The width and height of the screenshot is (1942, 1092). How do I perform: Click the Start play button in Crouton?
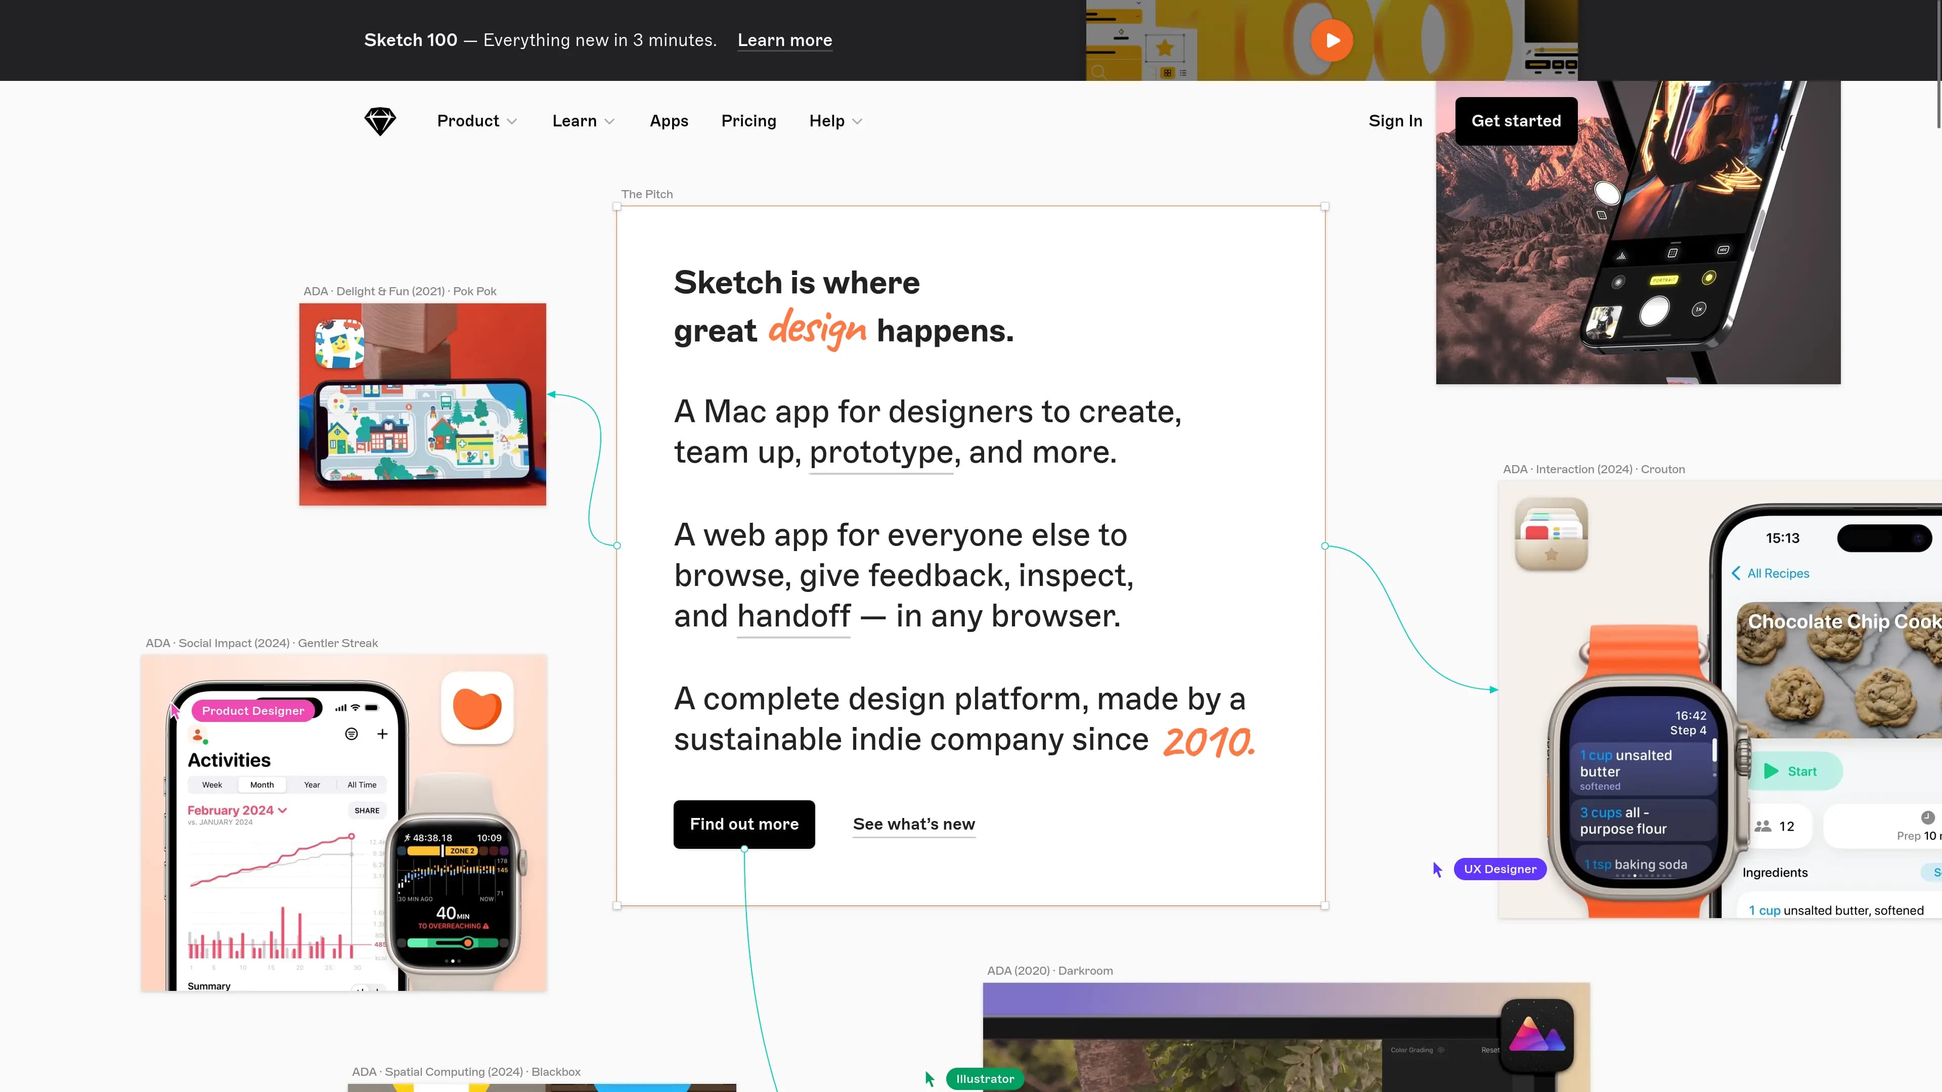click(1772, 771)
